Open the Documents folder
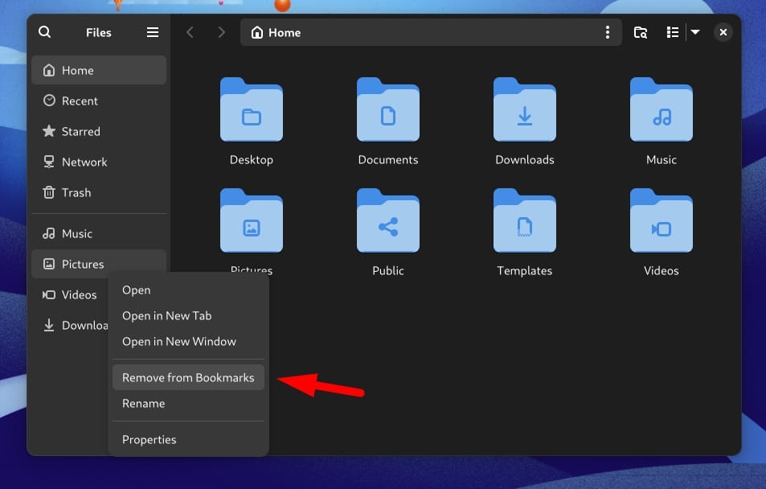 click(x=387, y=110)
